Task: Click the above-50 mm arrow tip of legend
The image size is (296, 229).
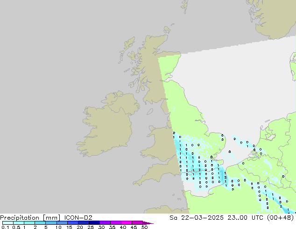Action: click(x=148, y=223)
